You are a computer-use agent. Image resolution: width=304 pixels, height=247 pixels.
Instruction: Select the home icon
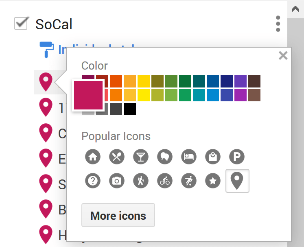93,157
